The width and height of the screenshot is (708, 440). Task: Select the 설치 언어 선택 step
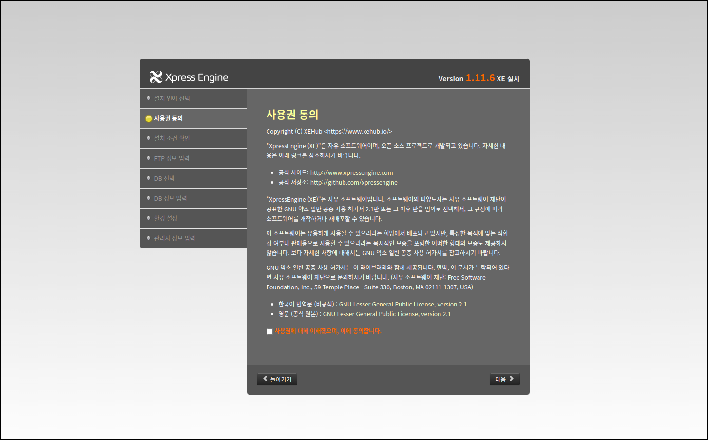193,98
